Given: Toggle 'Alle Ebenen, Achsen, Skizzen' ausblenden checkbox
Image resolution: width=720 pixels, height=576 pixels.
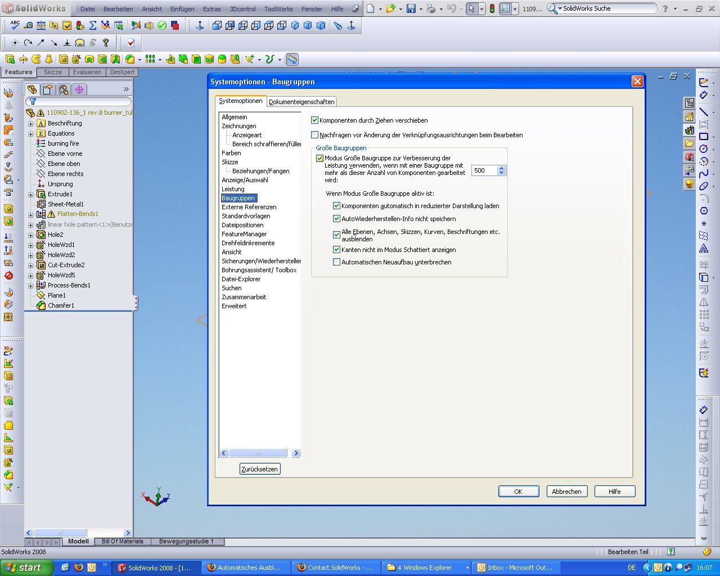Looking at the screenshot, I should 336,235.
